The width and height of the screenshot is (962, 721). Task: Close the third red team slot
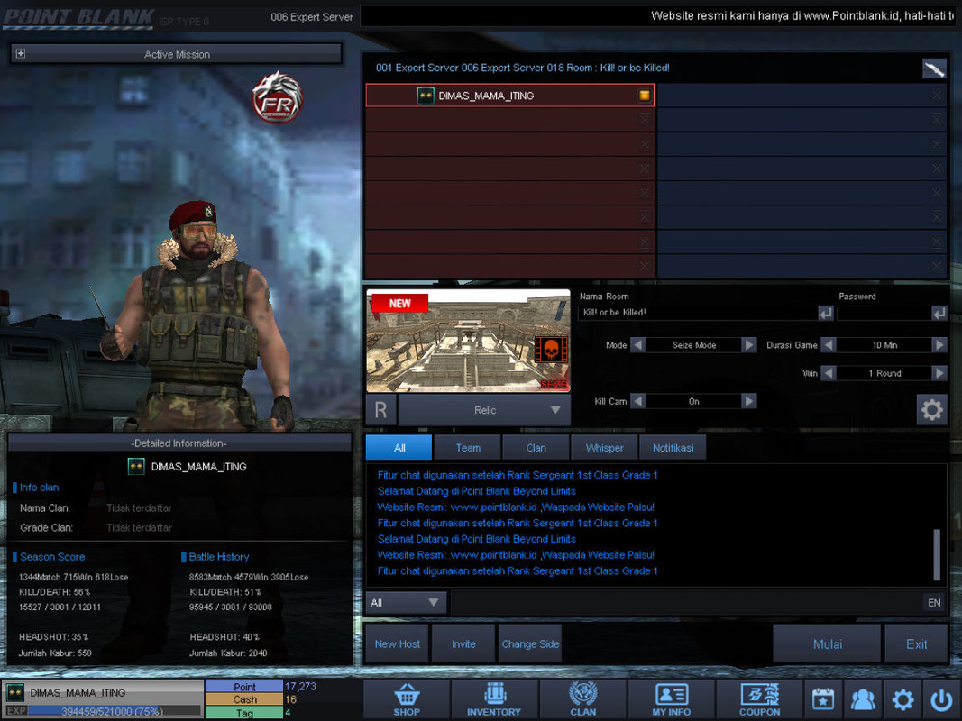[645, 144]
